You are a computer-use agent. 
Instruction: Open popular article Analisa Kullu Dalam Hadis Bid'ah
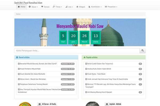click(99, 69)
